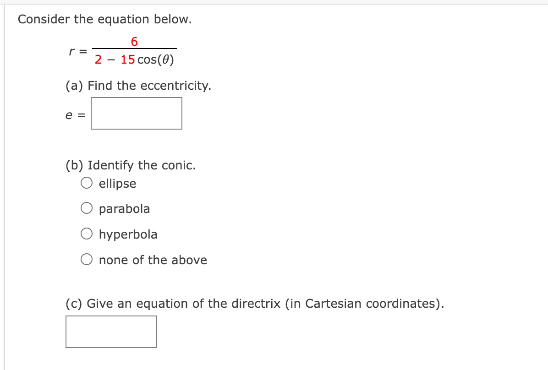Select the ellipse radio button
Screen dimensions: 548x370
(87, 183)
